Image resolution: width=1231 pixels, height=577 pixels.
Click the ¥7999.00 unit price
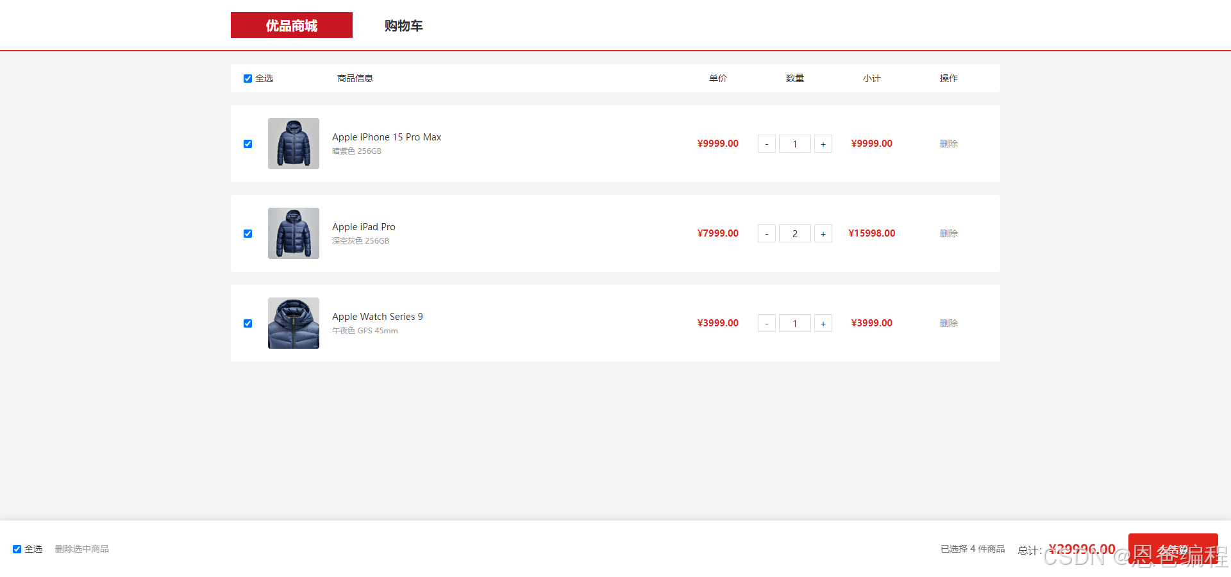tap(718, 233)
